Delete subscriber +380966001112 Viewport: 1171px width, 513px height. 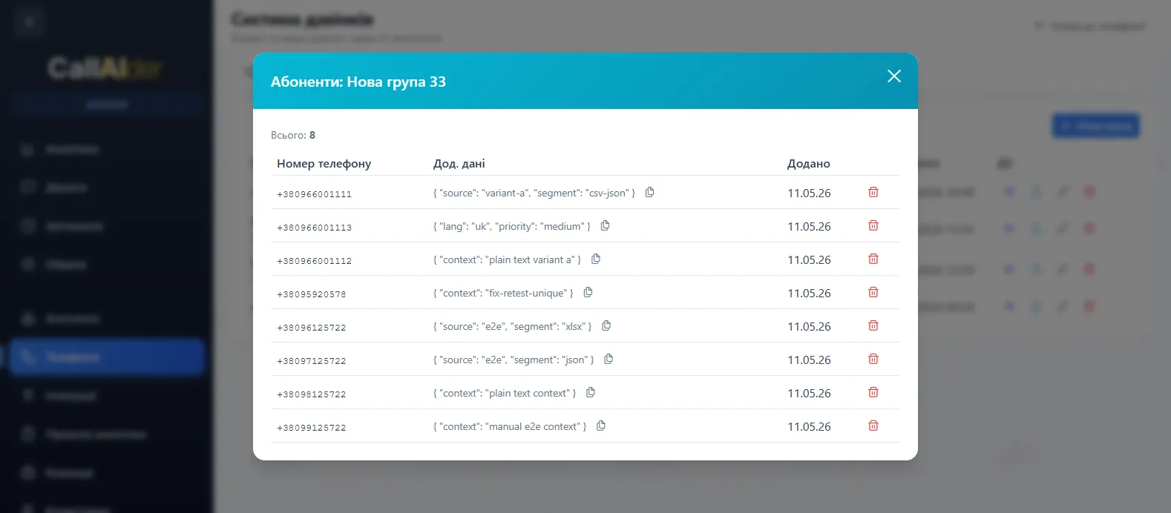873,259
